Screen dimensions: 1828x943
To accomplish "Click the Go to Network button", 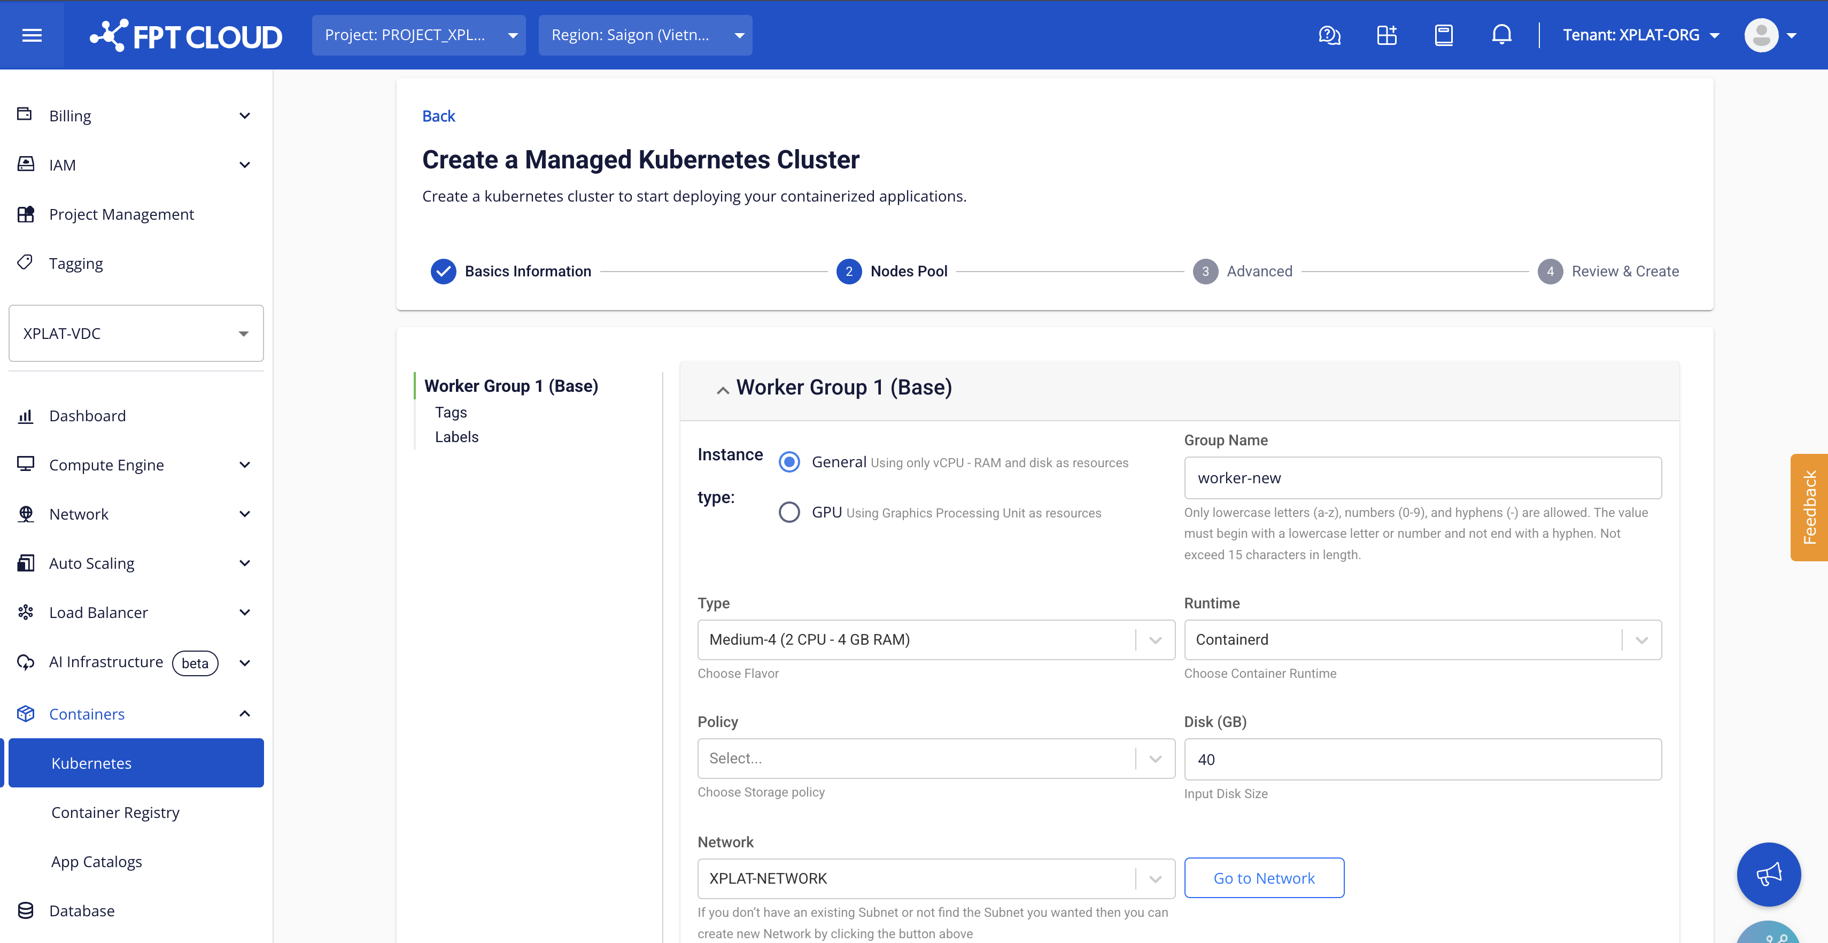I will [1263, 878].
